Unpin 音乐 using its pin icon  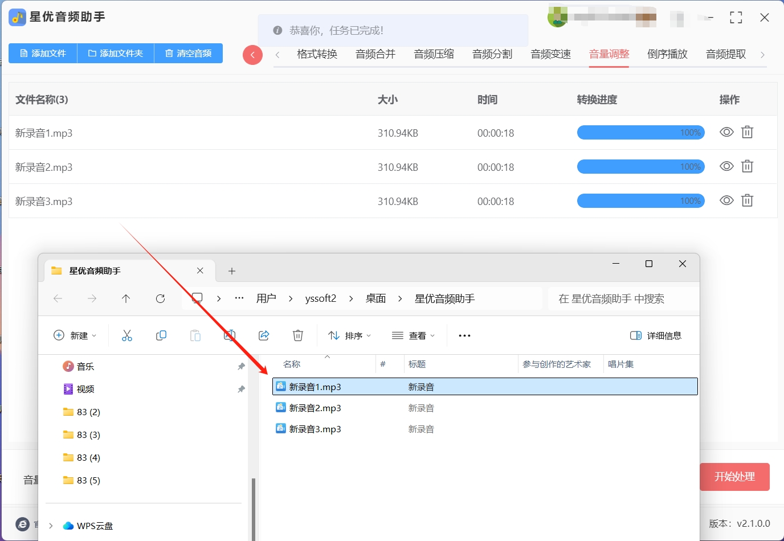tap(241, 366)
